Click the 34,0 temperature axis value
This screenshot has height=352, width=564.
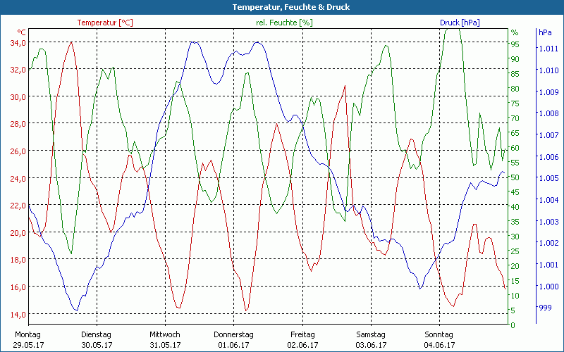18,42
